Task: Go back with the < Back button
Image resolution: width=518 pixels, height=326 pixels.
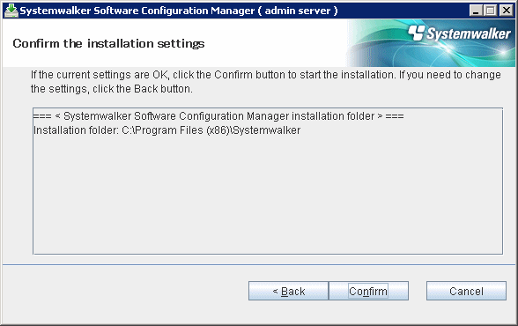Action: click(x=288, y=291)
